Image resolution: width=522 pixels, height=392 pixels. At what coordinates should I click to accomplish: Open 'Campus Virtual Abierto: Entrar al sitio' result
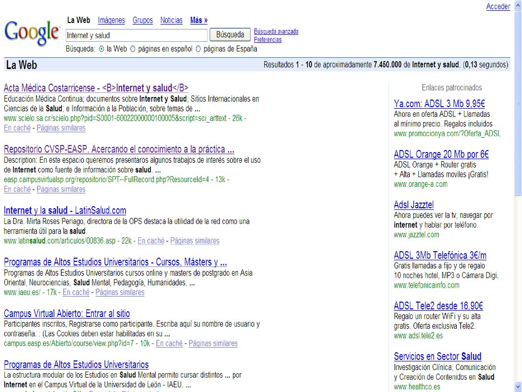(x=67, y=314)
